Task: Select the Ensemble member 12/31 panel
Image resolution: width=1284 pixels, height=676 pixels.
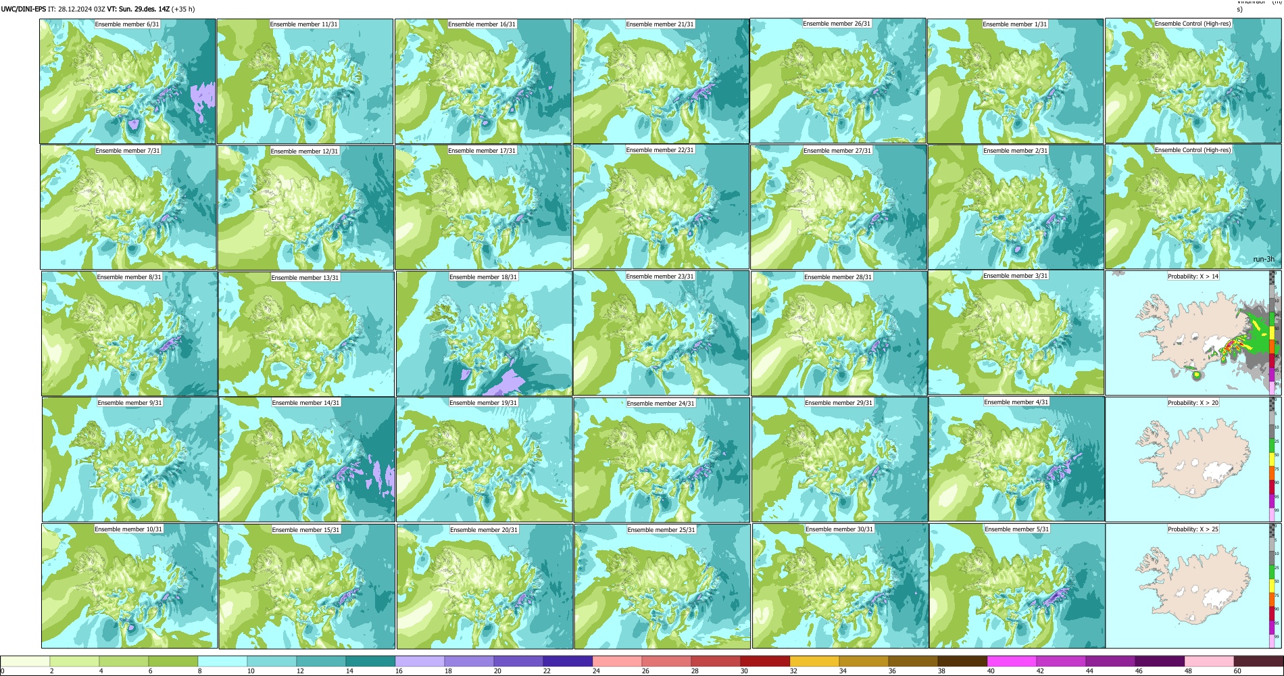Action: (305, 208)
